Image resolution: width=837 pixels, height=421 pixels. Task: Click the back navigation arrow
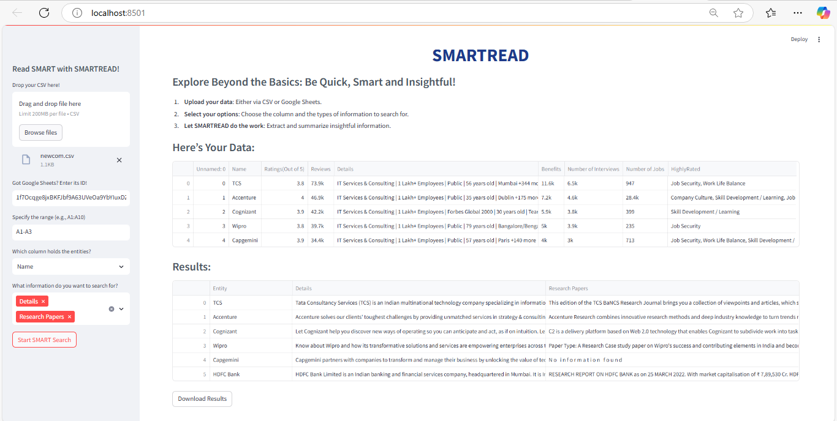tap(16, 12)
